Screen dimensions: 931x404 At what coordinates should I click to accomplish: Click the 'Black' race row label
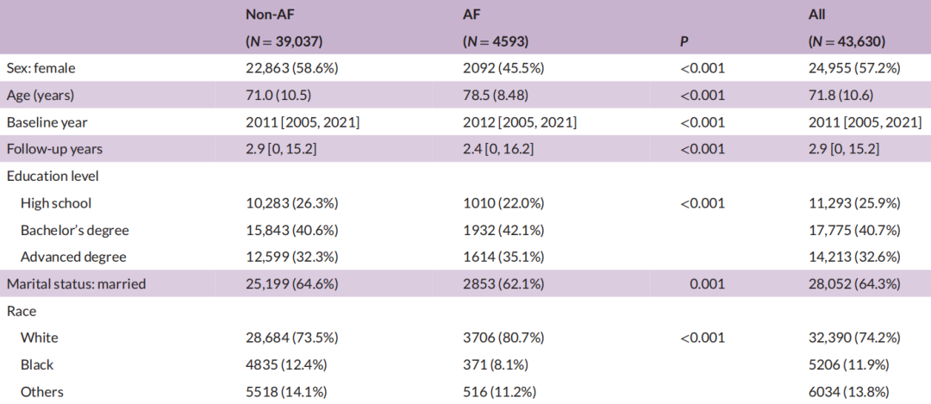[x=38, y=365]
